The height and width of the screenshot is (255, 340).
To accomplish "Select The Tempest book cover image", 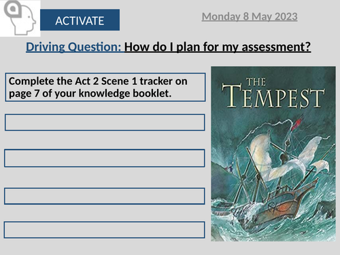I will point(273,154).
